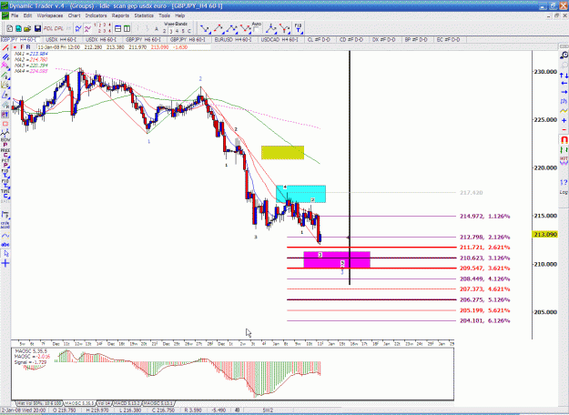Switch to GBPJPY H8 60-I chart tab
This screenshot has width=569, height=415.
pyautogui.click(x=188, y=39)
